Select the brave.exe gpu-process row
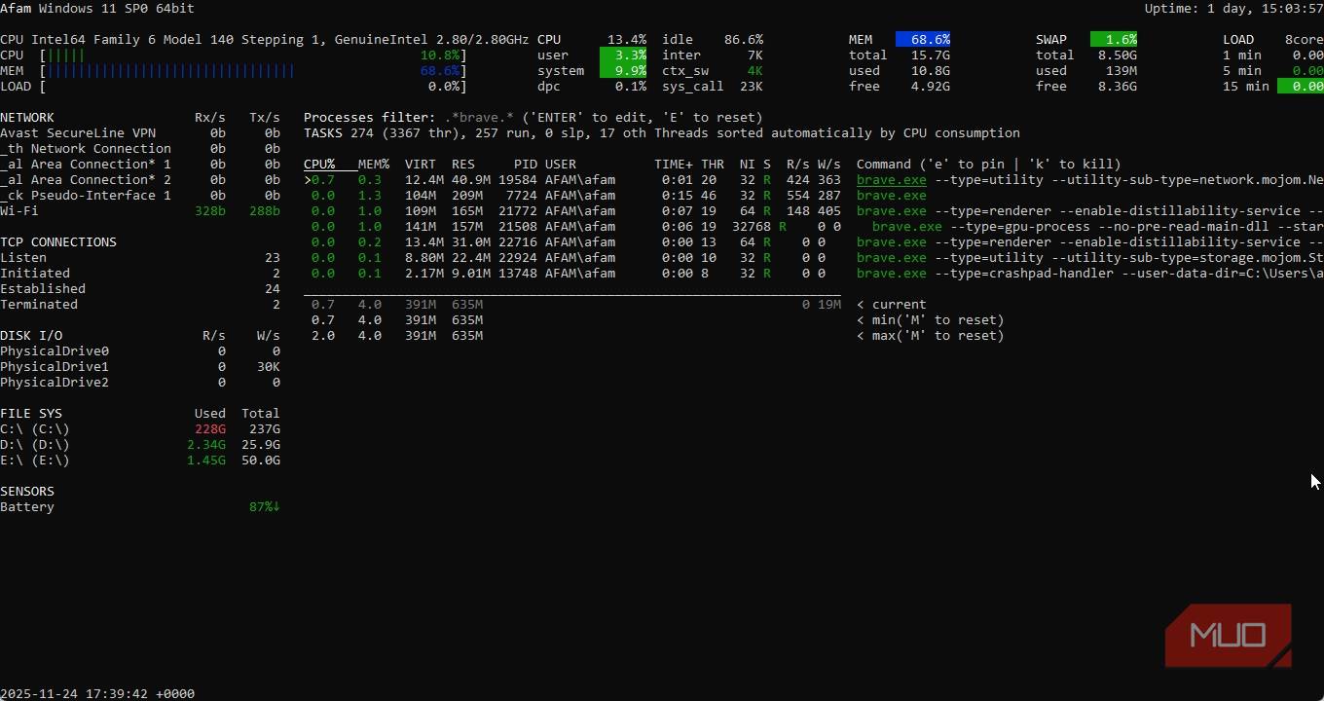 [906, 227]
